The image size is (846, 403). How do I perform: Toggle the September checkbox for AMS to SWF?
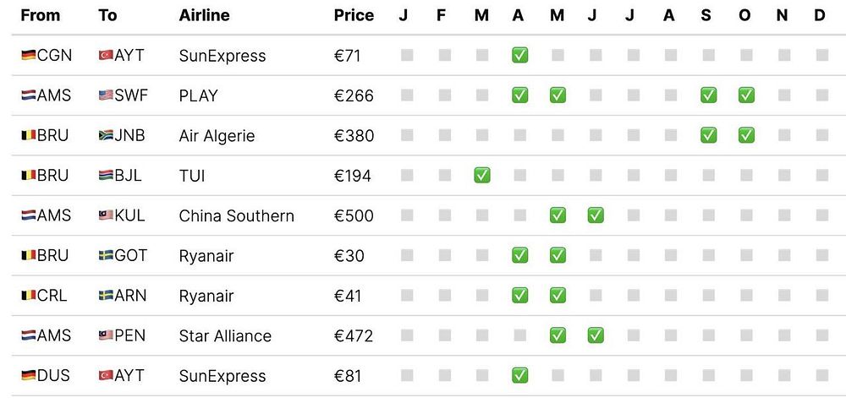(x=708, y=95)
